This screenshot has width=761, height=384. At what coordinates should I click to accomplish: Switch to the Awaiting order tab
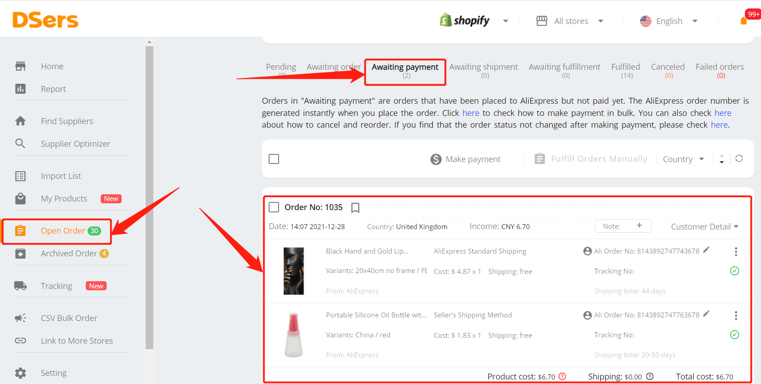pyautogui.click(x=334, y=68)
